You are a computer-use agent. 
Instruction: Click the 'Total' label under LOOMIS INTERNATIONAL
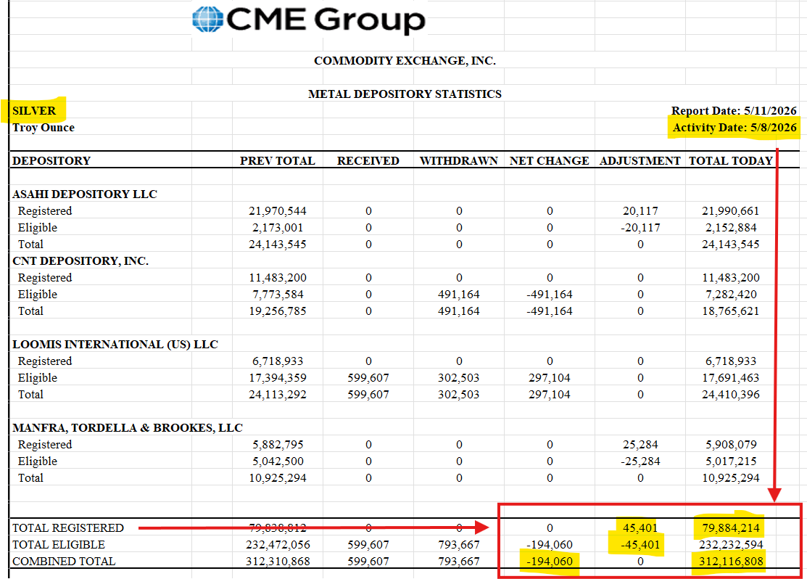pyautogui.click(x=31, y=395)
